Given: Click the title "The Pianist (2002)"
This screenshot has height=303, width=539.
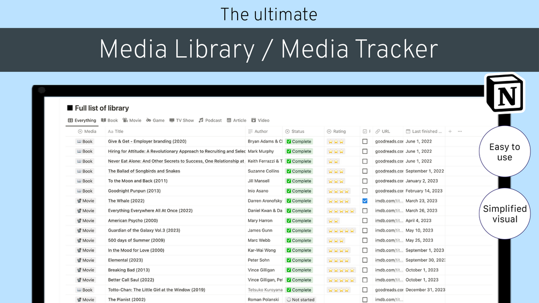Looking at the screenshot, I should pyautogui.click(x=127, y=300).
